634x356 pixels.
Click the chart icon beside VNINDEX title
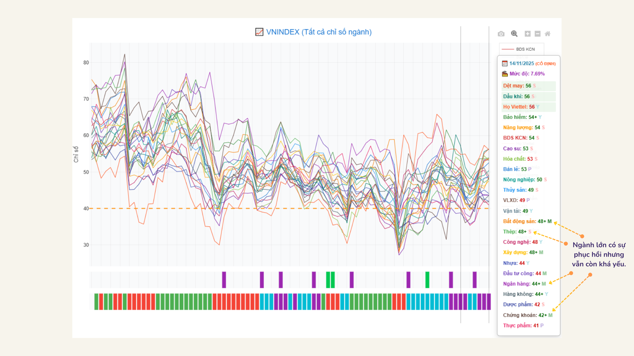259,32
